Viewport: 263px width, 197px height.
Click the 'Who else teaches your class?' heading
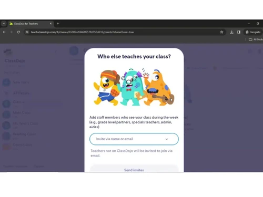pos(134,56)
